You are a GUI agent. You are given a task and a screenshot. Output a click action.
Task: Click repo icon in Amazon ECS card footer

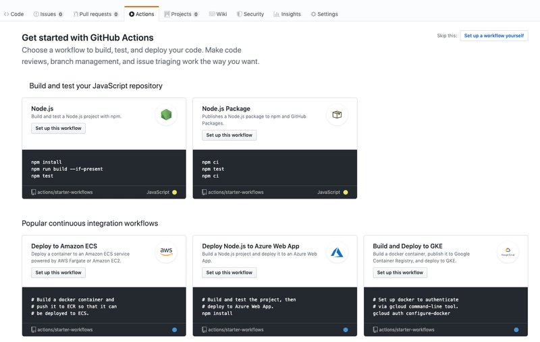click(33, 330)
